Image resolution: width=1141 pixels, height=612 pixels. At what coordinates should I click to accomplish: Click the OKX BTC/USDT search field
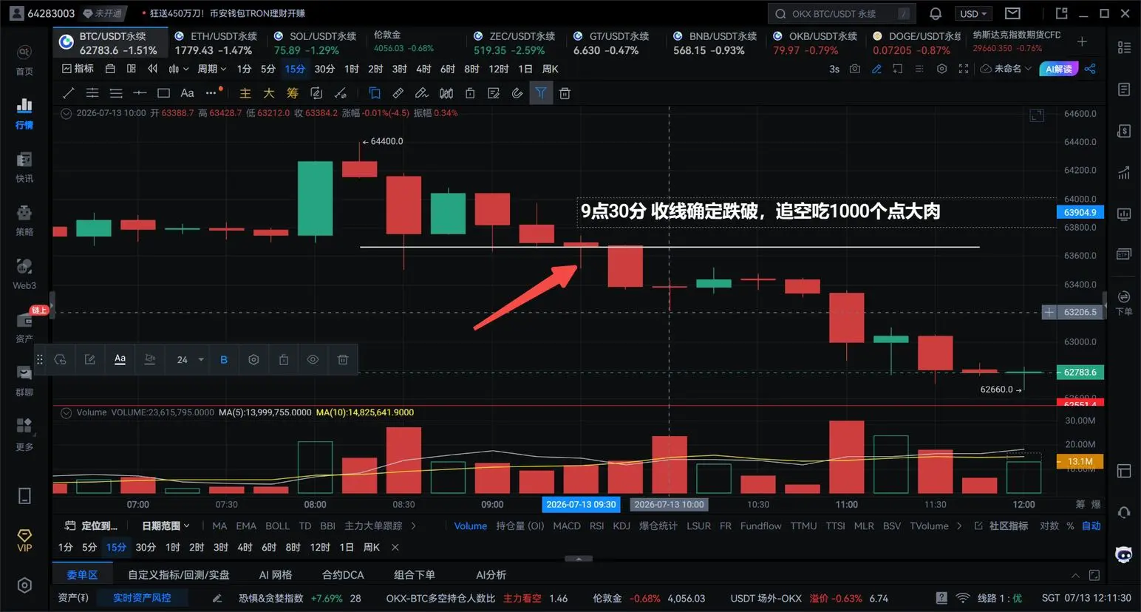(842, 13)
